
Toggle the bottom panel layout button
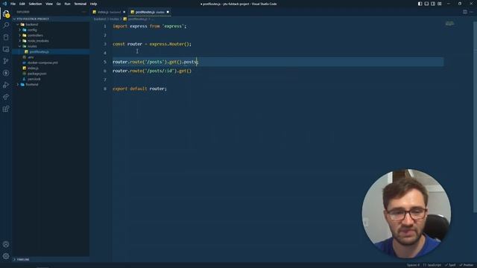point(426,4)
